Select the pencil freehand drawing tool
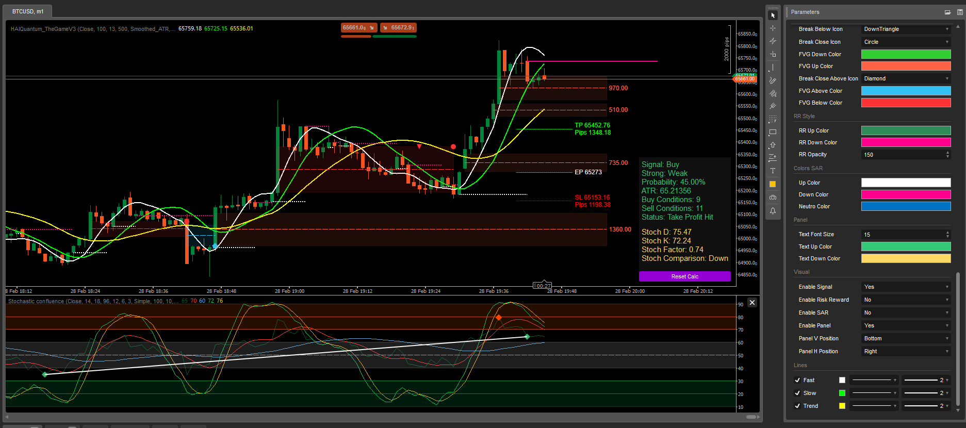 coord(773,80)
